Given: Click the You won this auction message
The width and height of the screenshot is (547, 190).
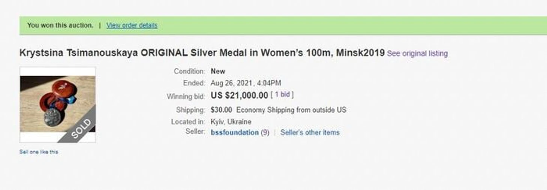Looking at the screenshot, I should coord(60,25).
